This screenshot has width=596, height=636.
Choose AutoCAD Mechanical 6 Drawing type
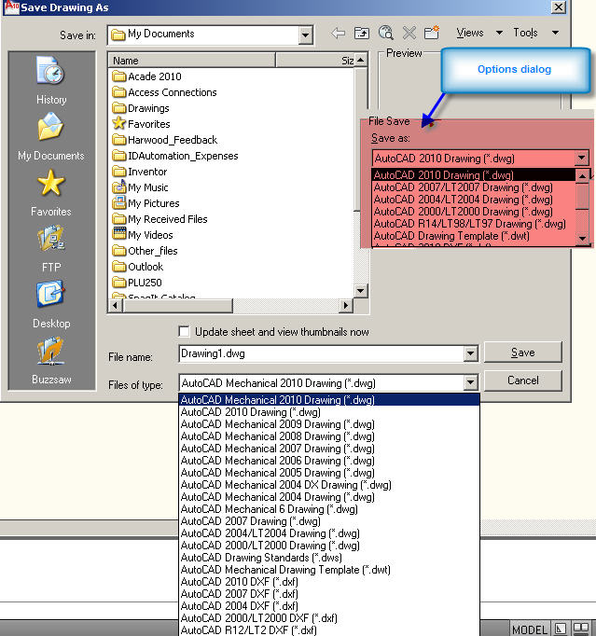[x=329, y=508]
